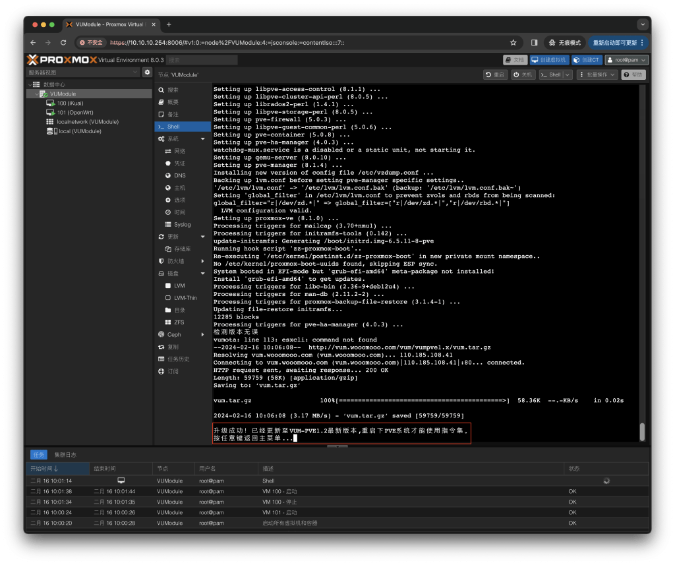Open the ZFS disk section

[179, 322]
